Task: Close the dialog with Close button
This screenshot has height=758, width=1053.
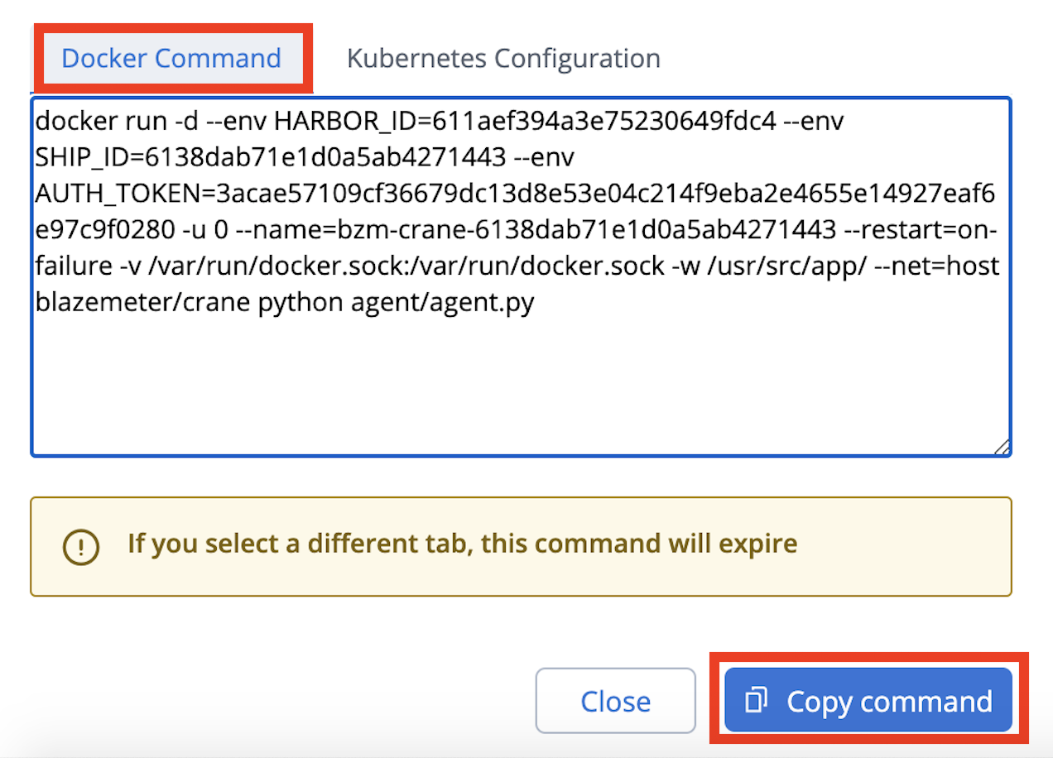Action: 615,701
